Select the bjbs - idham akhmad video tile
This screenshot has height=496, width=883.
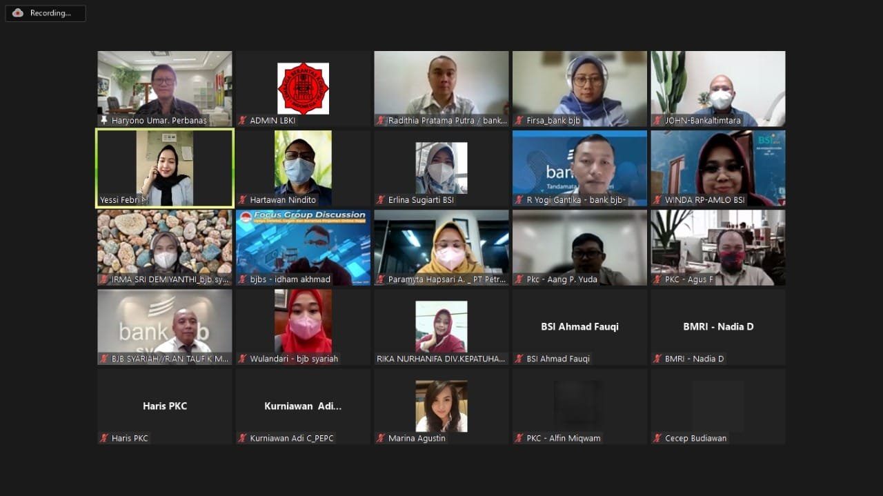point(303,247)
